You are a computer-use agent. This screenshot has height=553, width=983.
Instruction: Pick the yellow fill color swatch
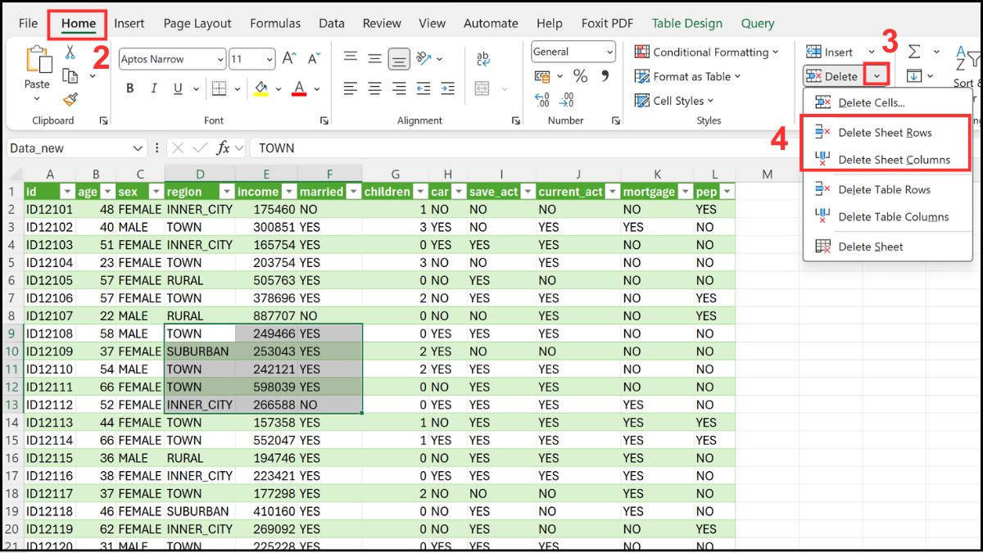point(260,95)
